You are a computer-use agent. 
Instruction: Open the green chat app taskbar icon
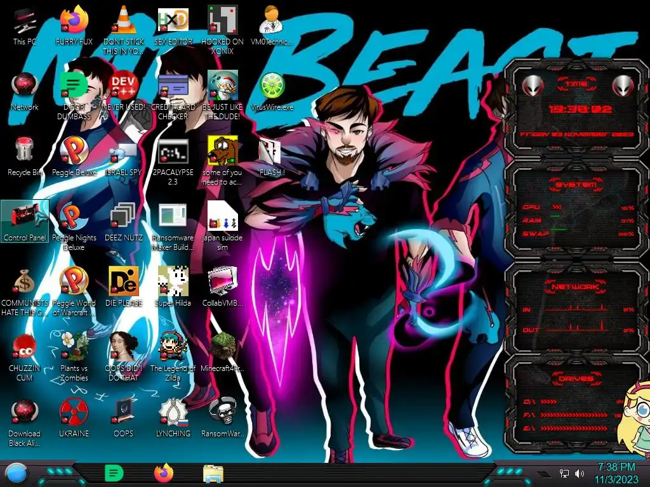114,473
